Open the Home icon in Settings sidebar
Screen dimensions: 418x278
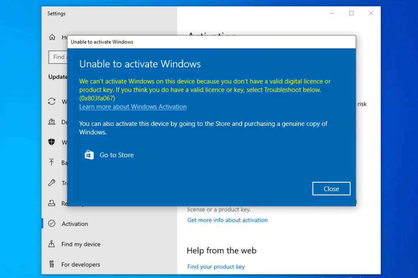coord(52,37)
